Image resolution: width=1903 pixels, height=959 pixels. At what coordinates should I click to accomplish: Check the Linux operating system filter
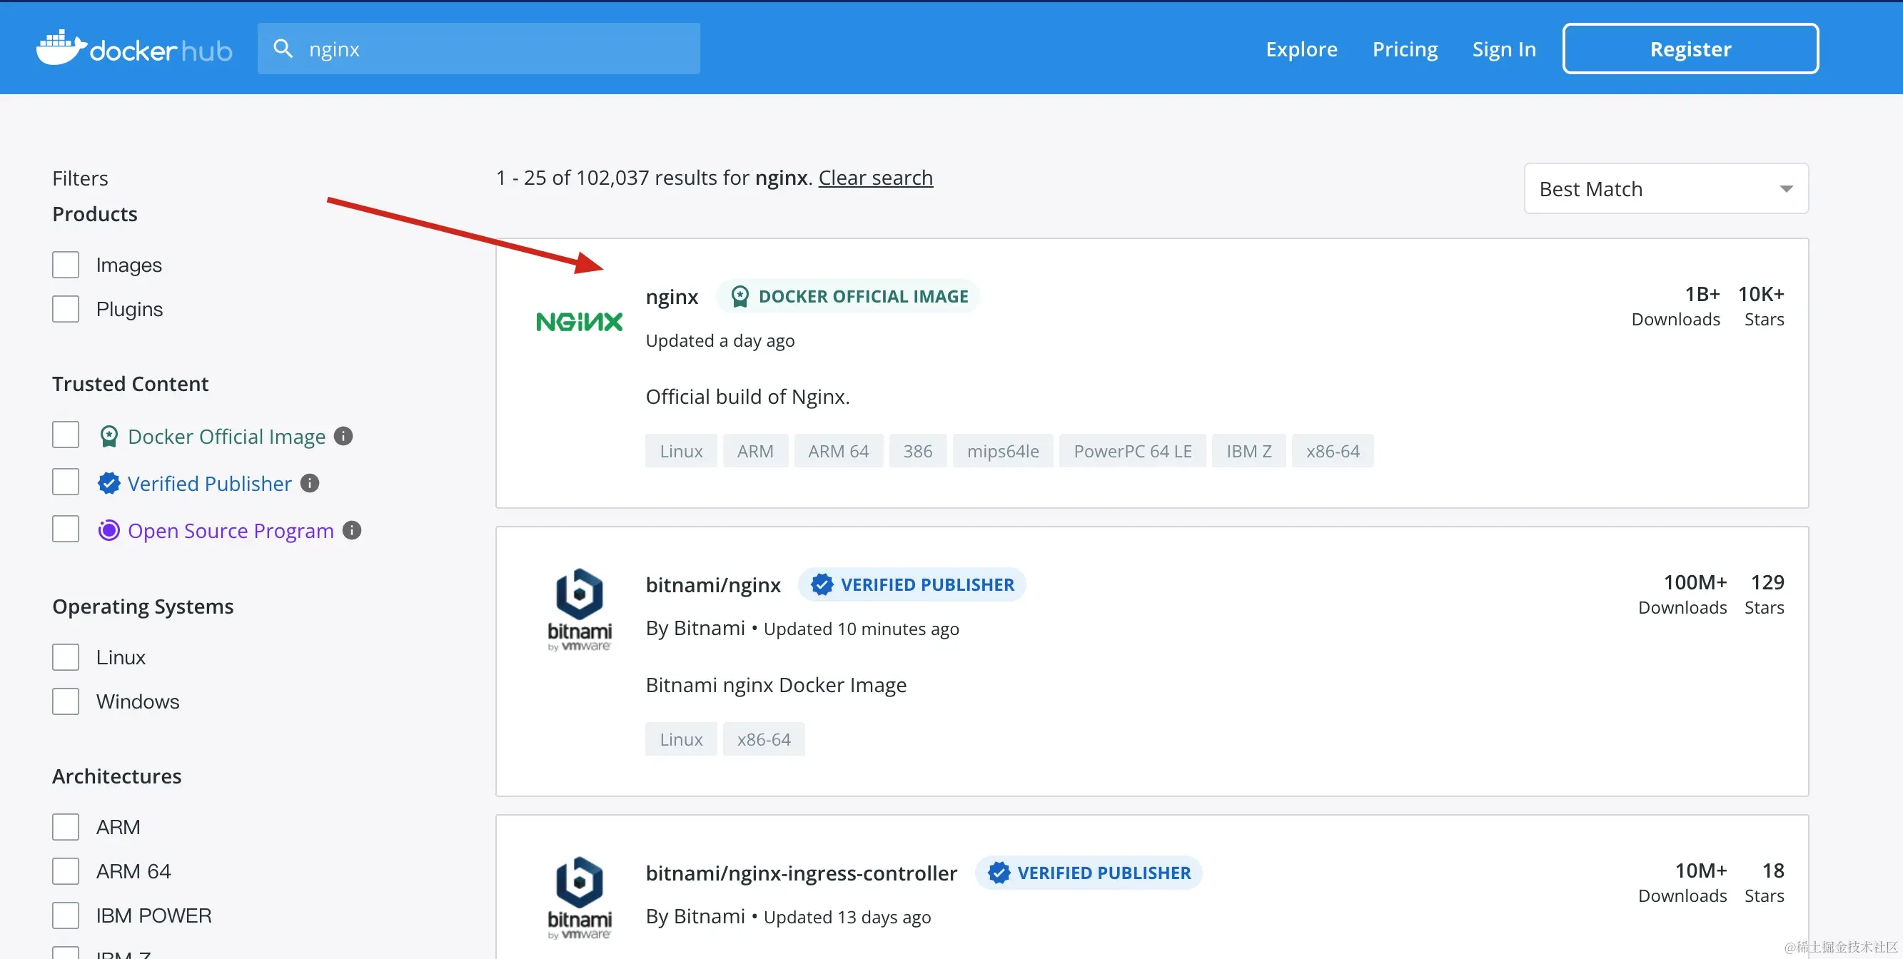(x=66, y=657)
